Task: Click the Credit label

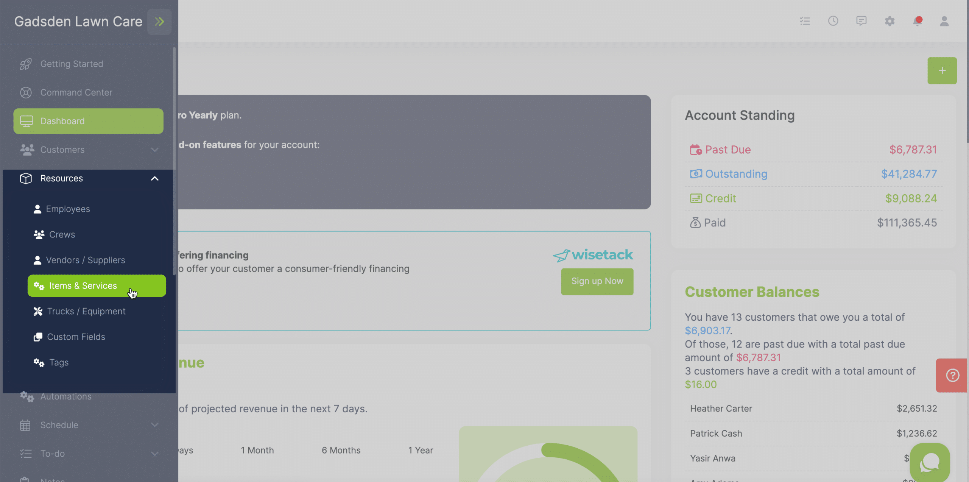Action: 720,198
